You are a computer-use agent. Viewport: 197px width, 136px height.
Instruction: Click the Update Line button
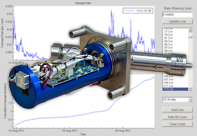177,21
